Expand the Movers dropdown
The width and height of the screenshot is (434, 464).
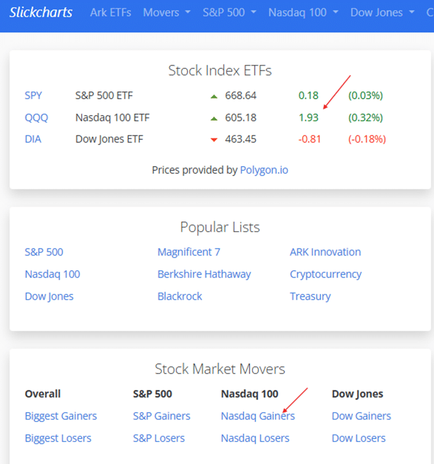(167, 12)
